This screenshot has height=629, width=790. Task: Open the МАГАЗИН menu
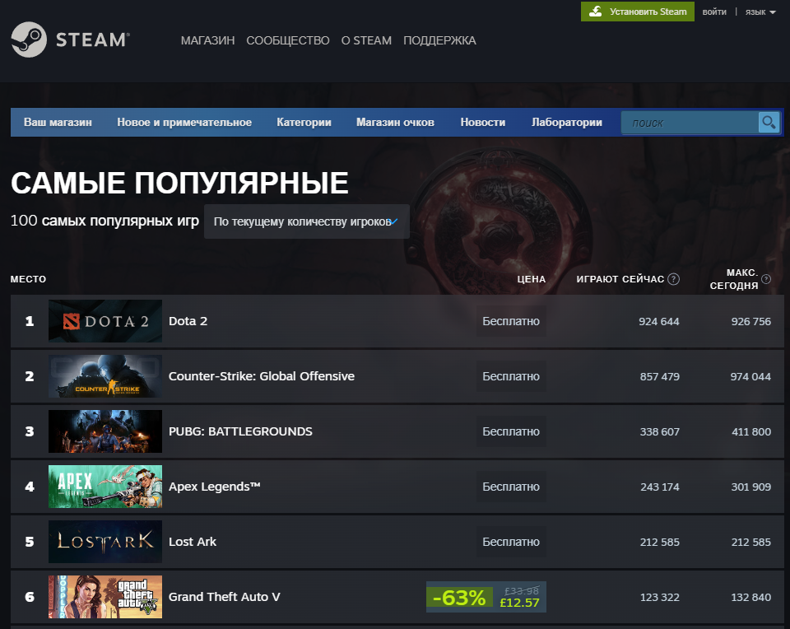207,40
